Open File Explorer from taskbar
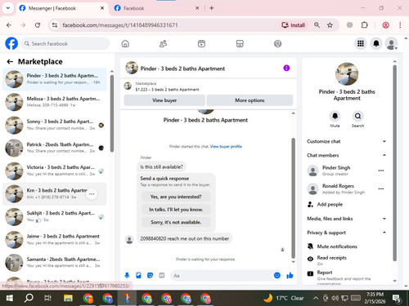 tap(68, 299)
